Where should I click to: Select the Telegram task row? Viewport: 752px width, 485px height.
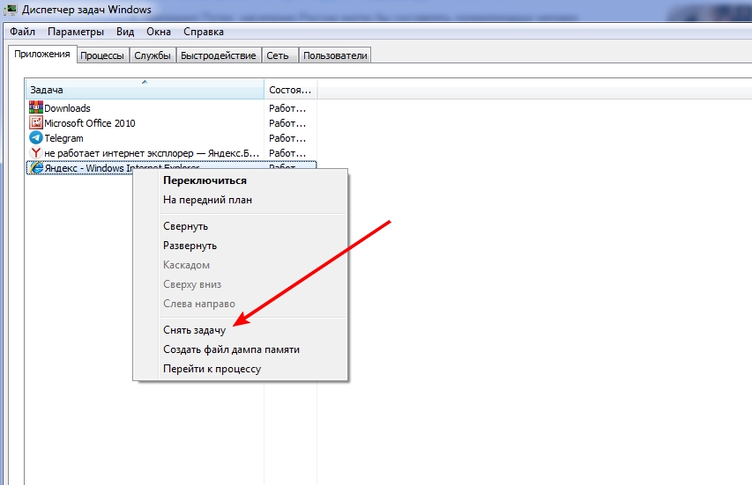pos(171,138)
